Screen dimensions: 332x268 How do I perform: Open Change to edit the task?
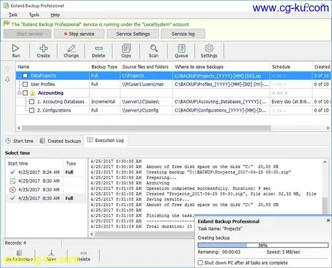click(71, 51)
